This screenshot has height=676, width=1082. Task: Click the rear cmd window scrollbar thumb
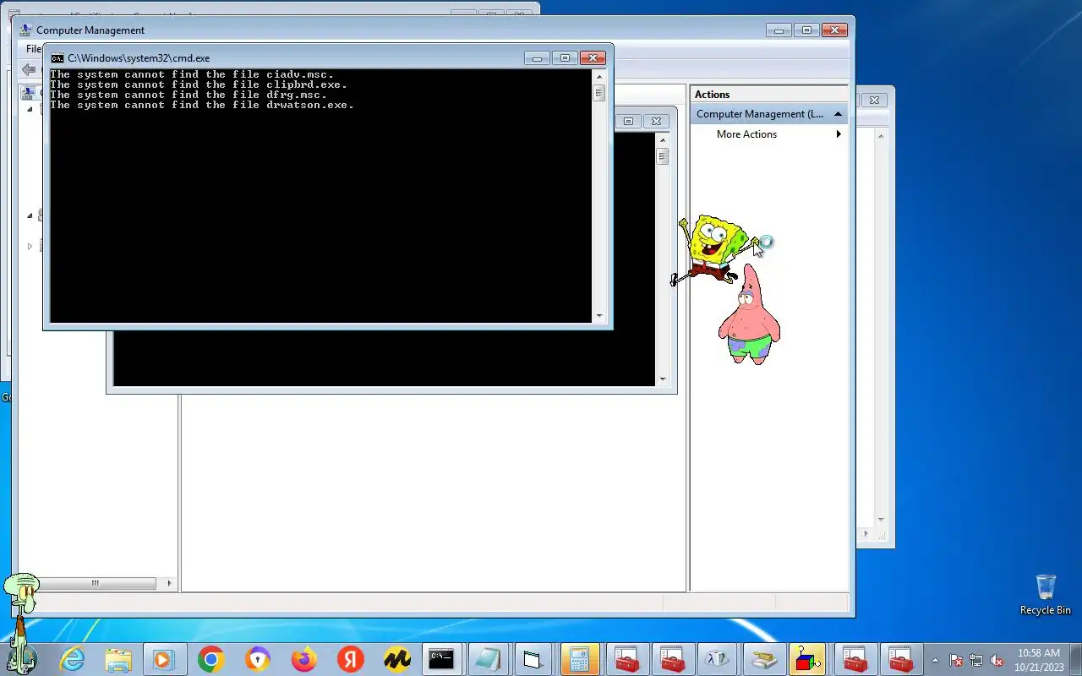click(663, 156)
